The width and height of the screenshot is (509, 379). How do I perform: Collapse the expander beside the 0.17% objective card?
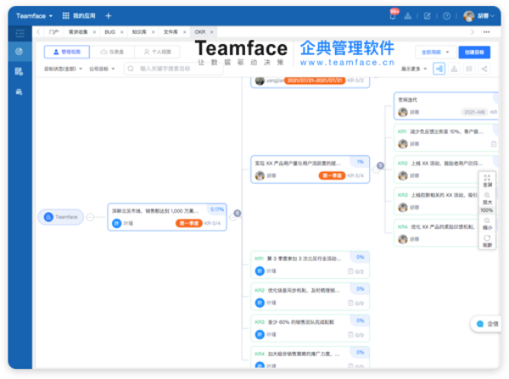[x=233, y=217]
